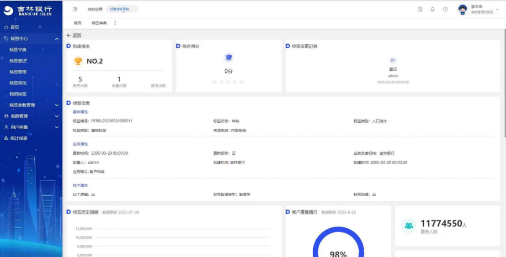The width and height of the screenshot is (506, 257).
Task: Click the 98% coverage ring chart
Action: (x=338, y=242)
